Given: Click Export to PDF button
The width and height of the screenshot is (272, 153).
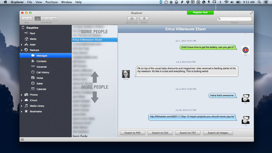Looking at the screenshot, I should click(133, 133).
